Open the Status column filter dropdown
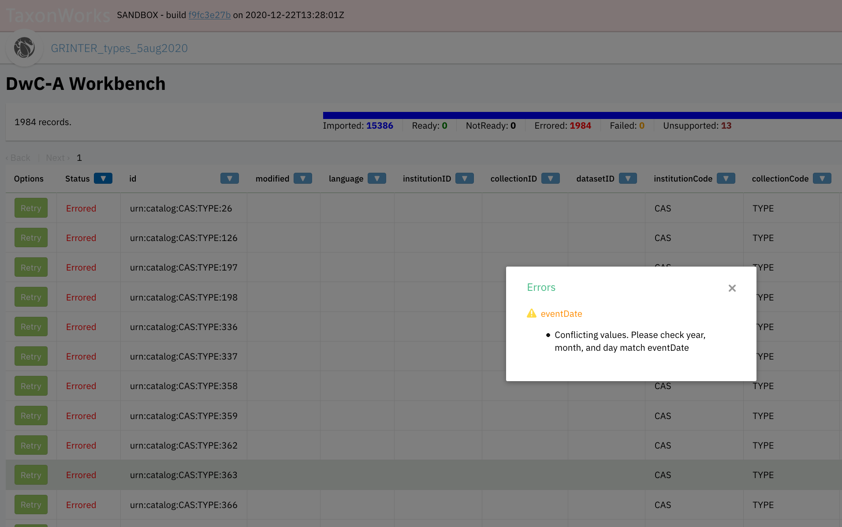 pyautogui.click(x=103, y=178)
